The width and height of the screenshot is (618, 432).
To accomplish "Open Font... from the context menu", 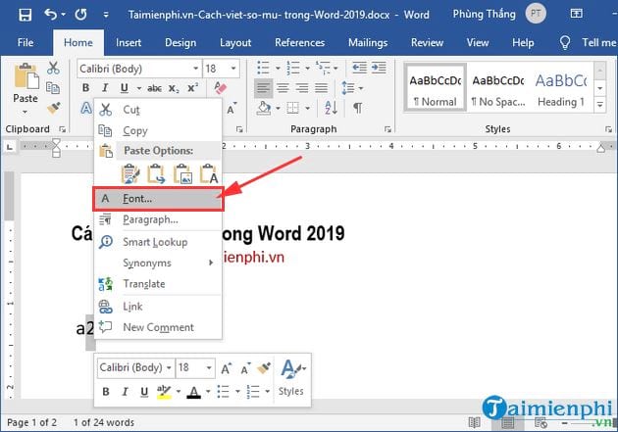I will coord(159,199).
